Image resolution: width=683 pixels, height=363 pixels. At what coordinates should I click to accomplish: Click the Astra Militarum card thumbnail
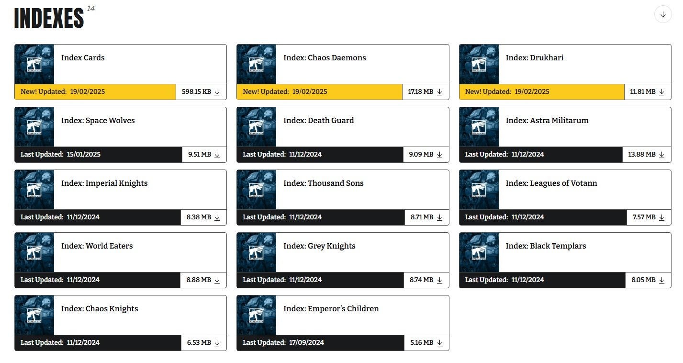click(479, 127)
